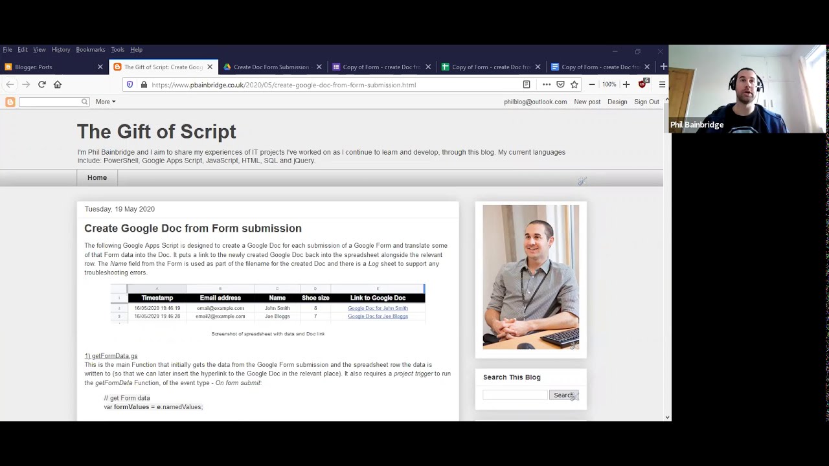
Task: Open Google Doc for John Smith link
Action: (x=378, y=308)
